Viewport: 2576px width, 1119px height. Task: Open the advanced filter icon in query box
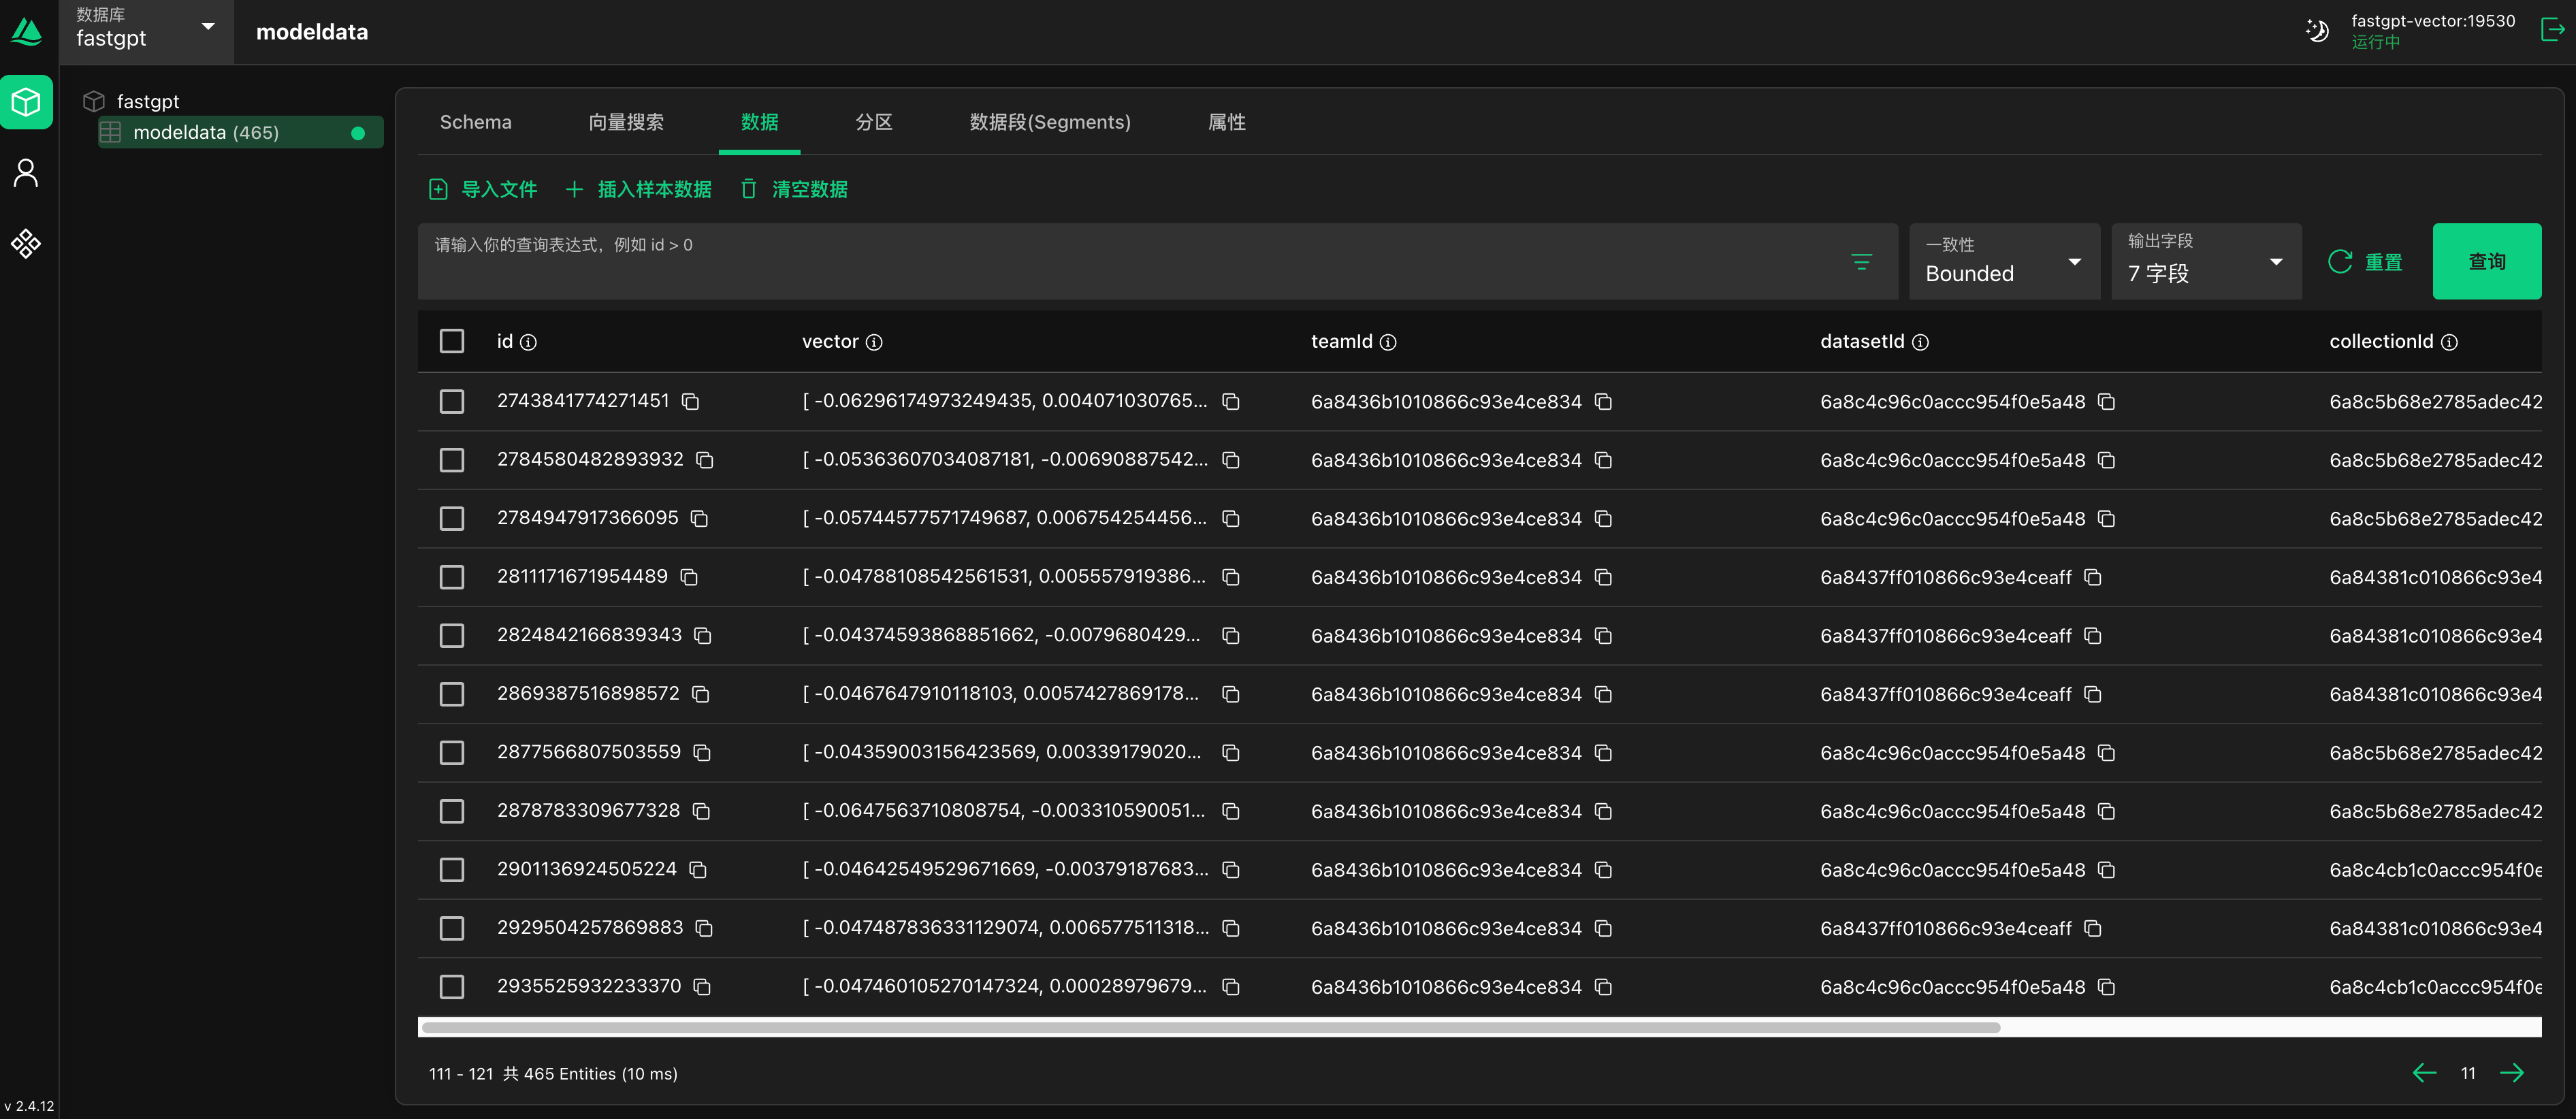point(1861,262)
